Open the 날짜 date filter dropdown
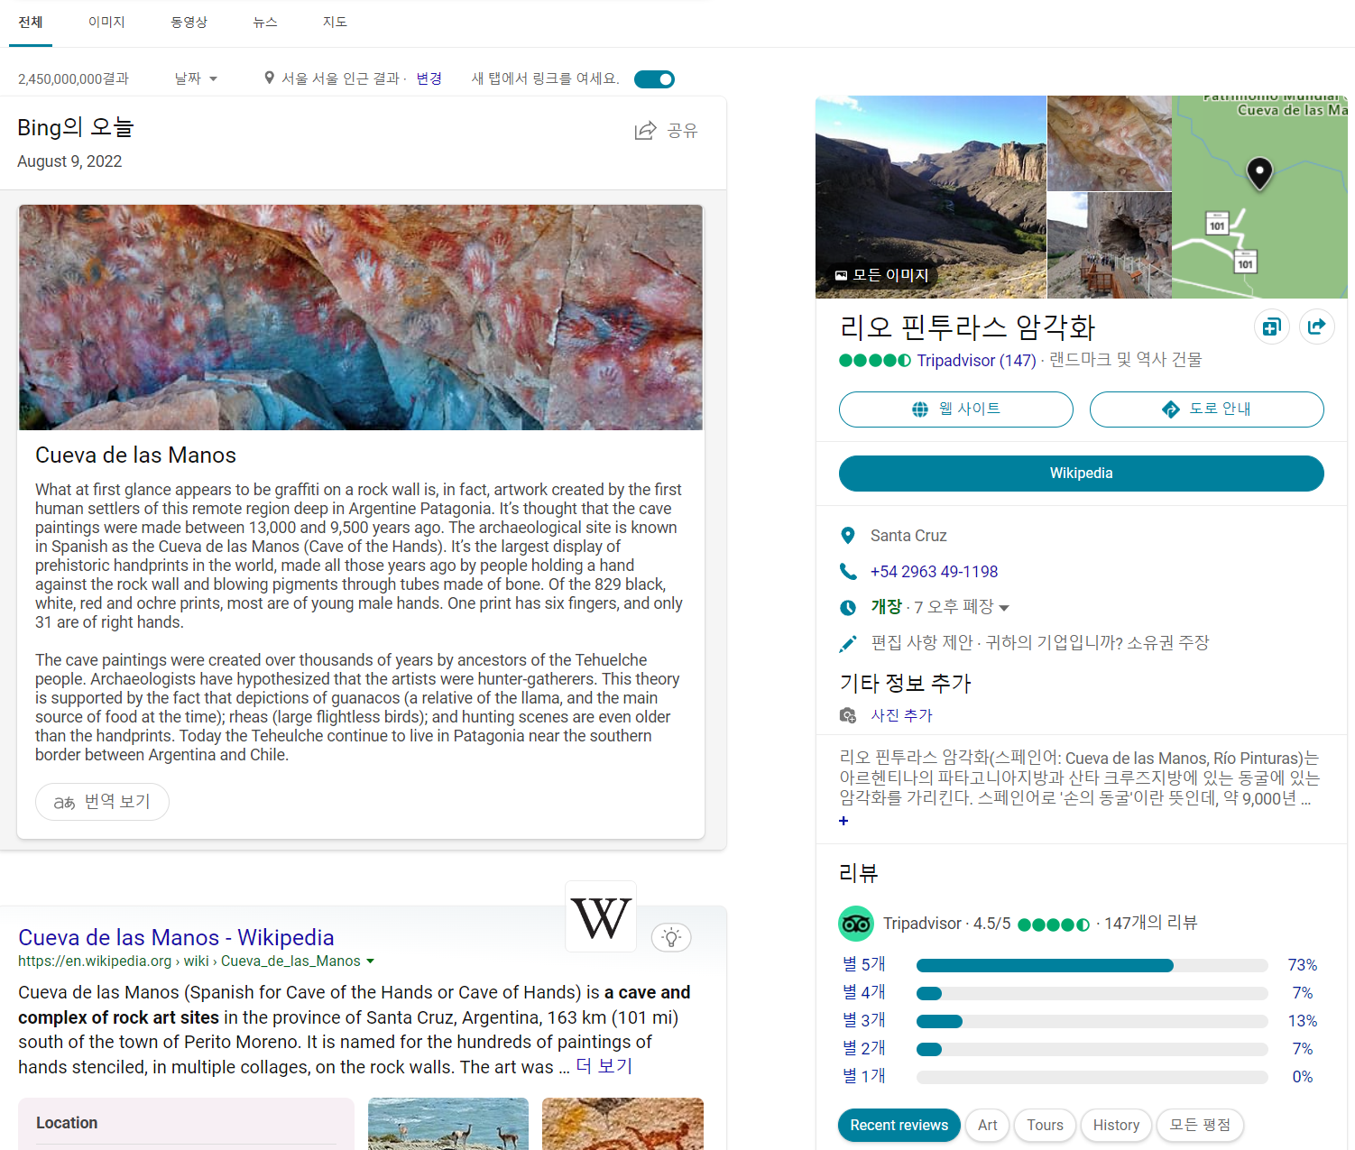Viewport: 1355px width, 1150px height. tap(196, 78)
